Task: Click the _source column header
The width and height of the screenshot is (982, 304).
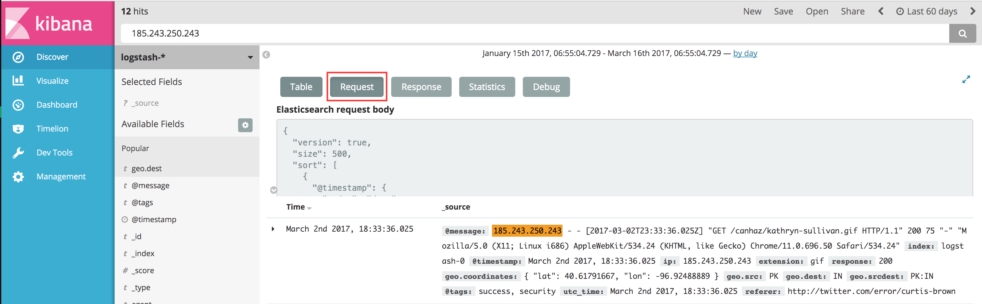Action: (456, 207)
